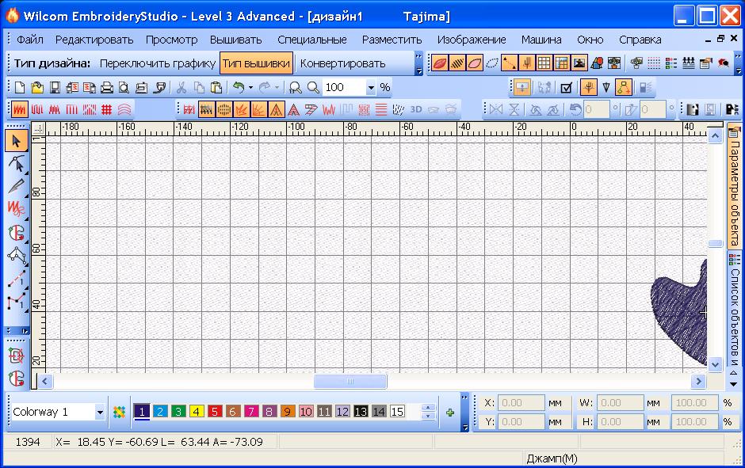Choose the grid-pattern red fill stitch icon
The image size is (745, 468).
coord(107,109)
